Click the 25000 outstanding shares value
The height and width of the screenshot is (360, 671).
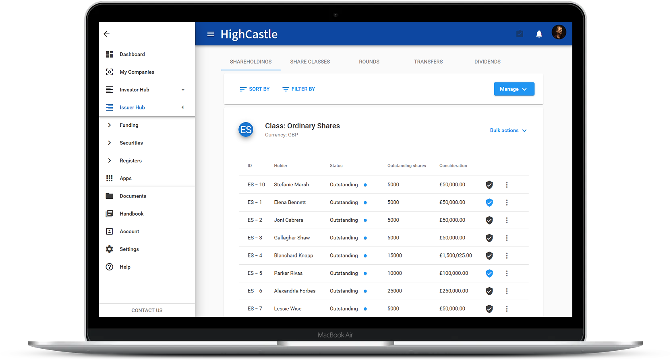(395, 291)
